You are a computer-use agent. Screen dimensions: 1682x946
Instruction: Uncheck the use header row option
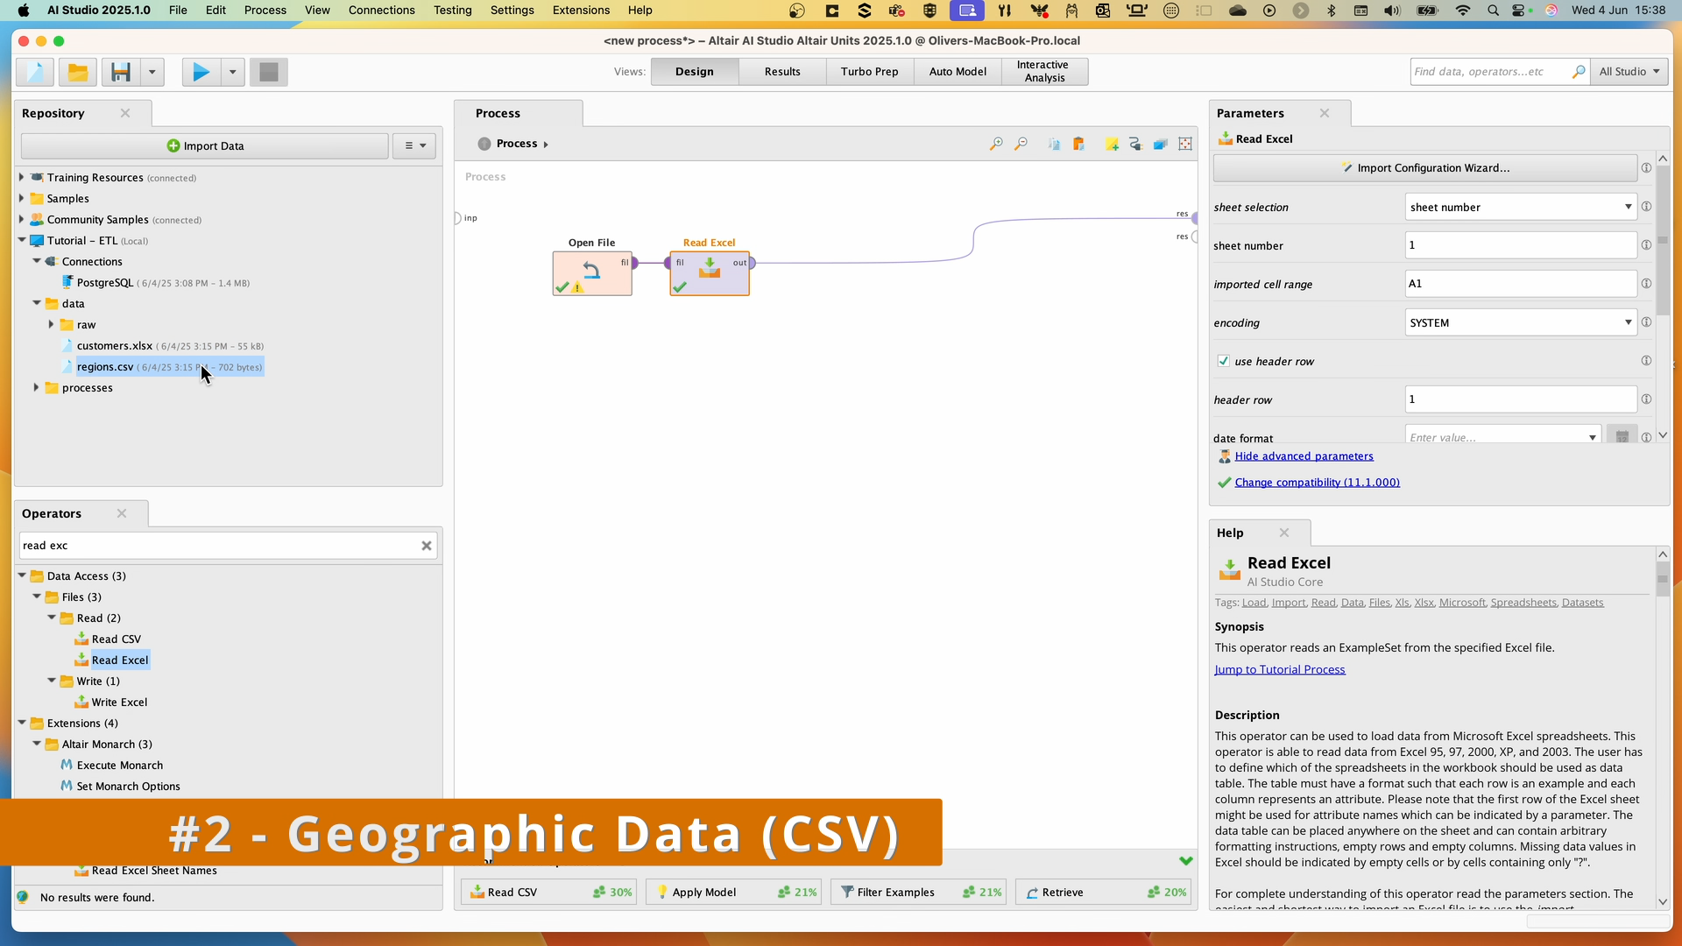[x=1224, y=360]
